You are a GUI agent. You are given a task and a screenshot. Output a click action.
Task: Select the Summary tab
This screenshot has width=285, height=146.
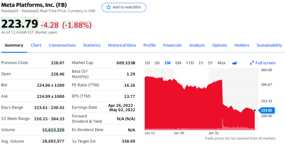click(x=14, y=45)
